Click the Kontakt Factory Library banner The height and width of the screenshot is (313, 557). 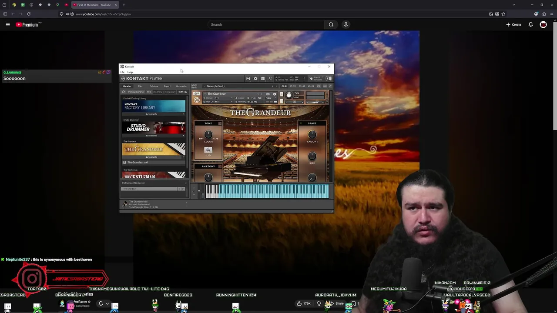153,106
